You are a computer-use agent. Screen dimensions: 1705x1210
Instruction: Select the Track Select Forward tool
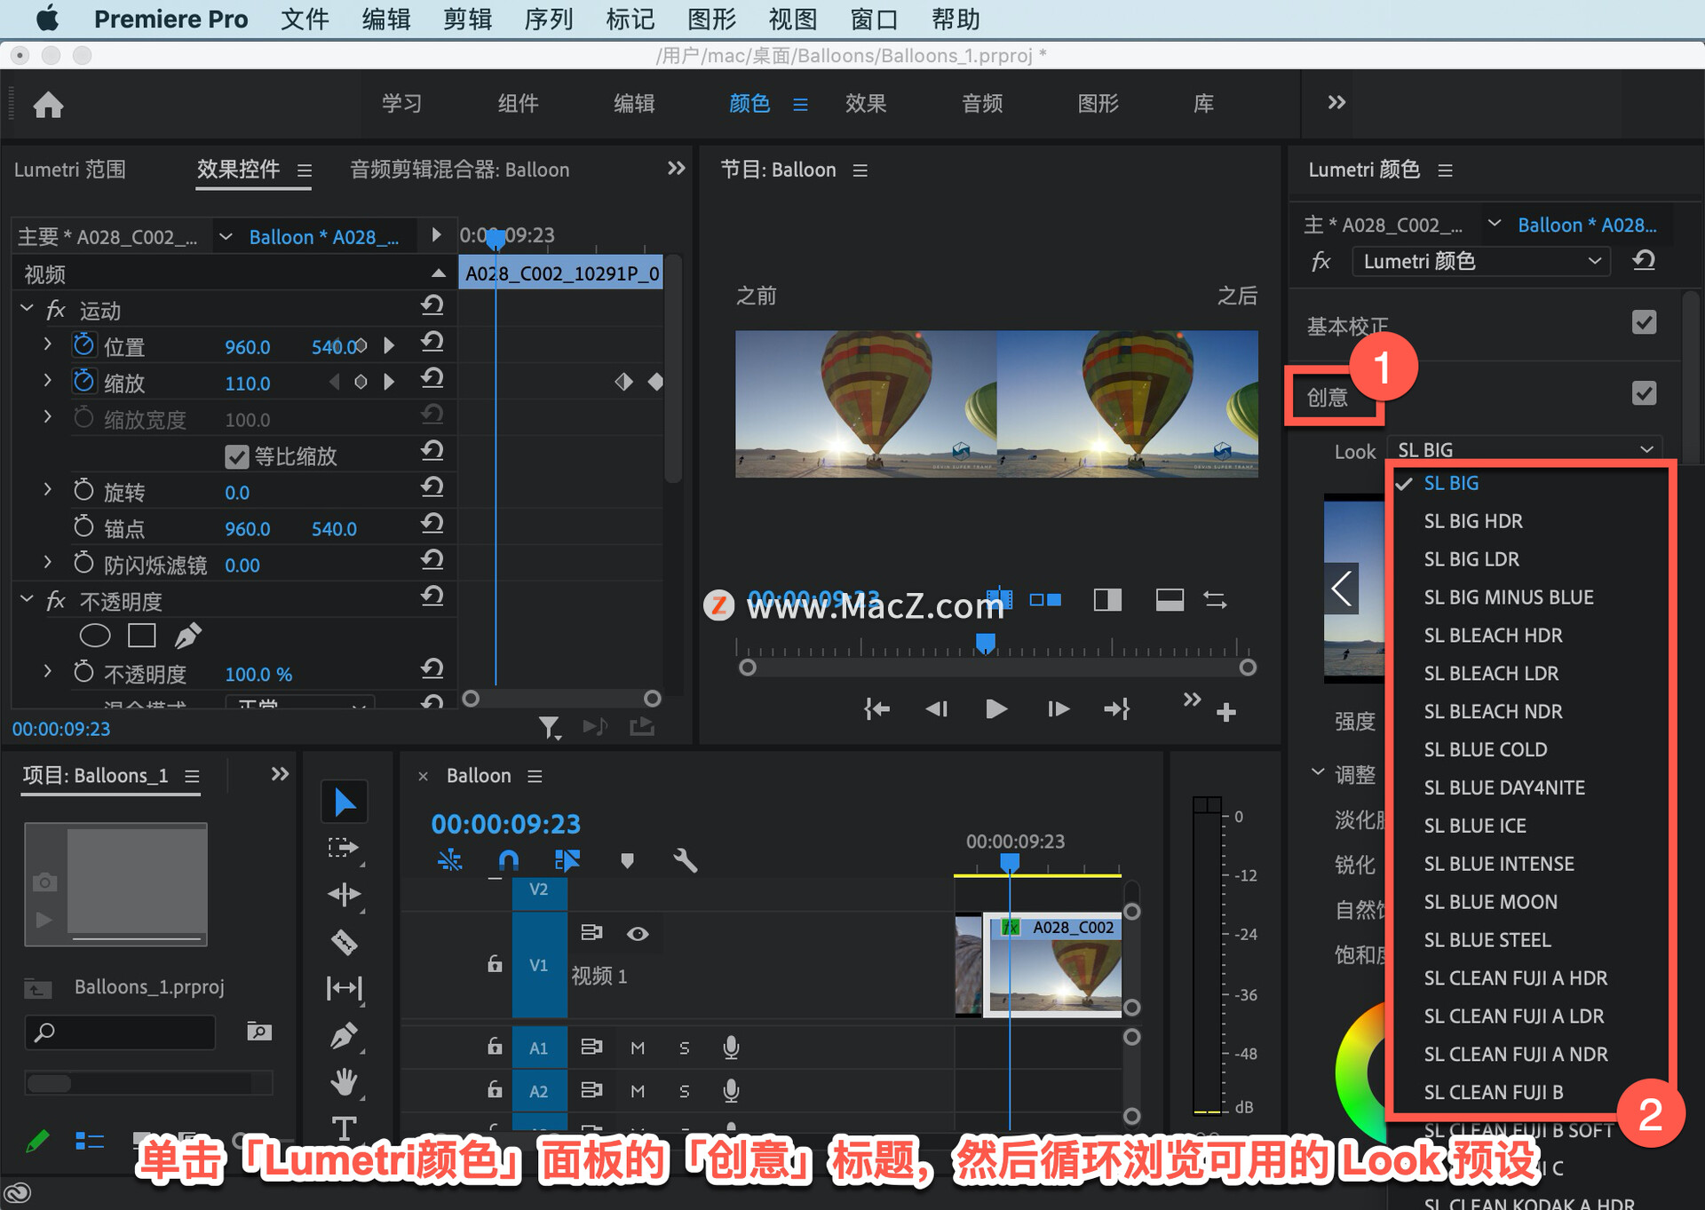pyautogui.click(x=345, y=849)
